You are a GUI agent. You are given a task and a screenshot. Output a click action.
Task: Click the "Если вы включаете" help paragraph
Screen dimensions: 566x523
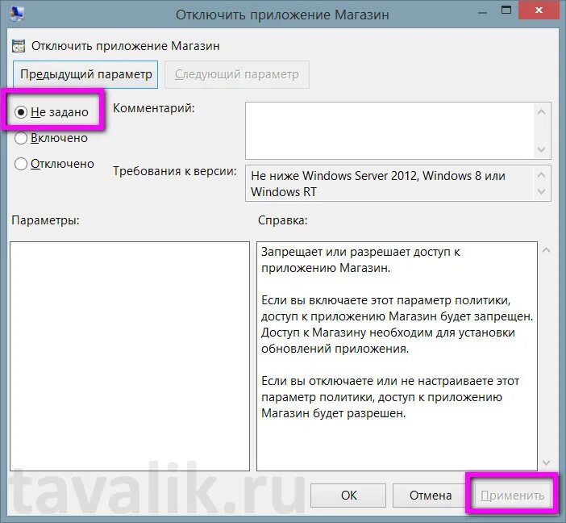click(x=397, y=324)
